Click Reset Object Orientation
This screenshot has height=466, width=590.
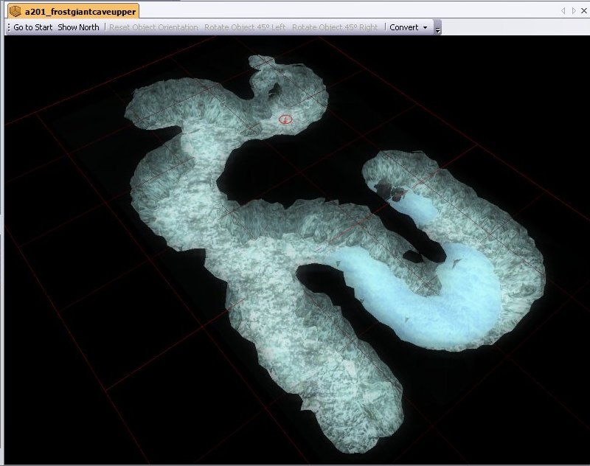[153, 27]
